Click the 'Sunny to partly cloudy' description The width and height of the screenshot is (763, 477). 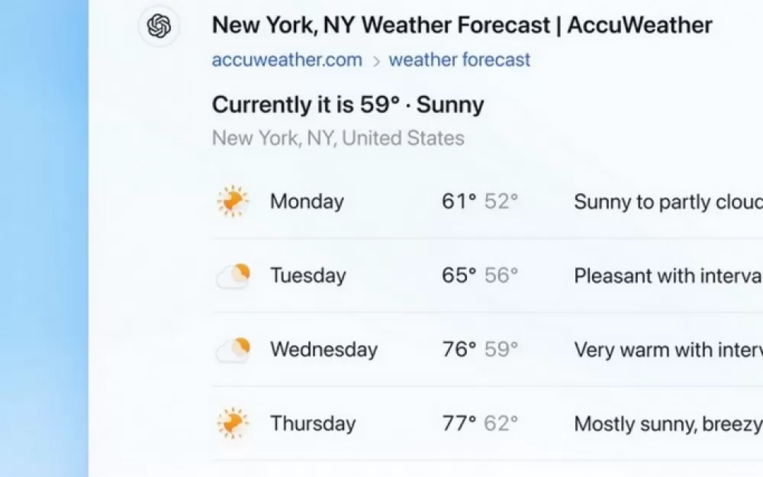click(x=667, y=201)
